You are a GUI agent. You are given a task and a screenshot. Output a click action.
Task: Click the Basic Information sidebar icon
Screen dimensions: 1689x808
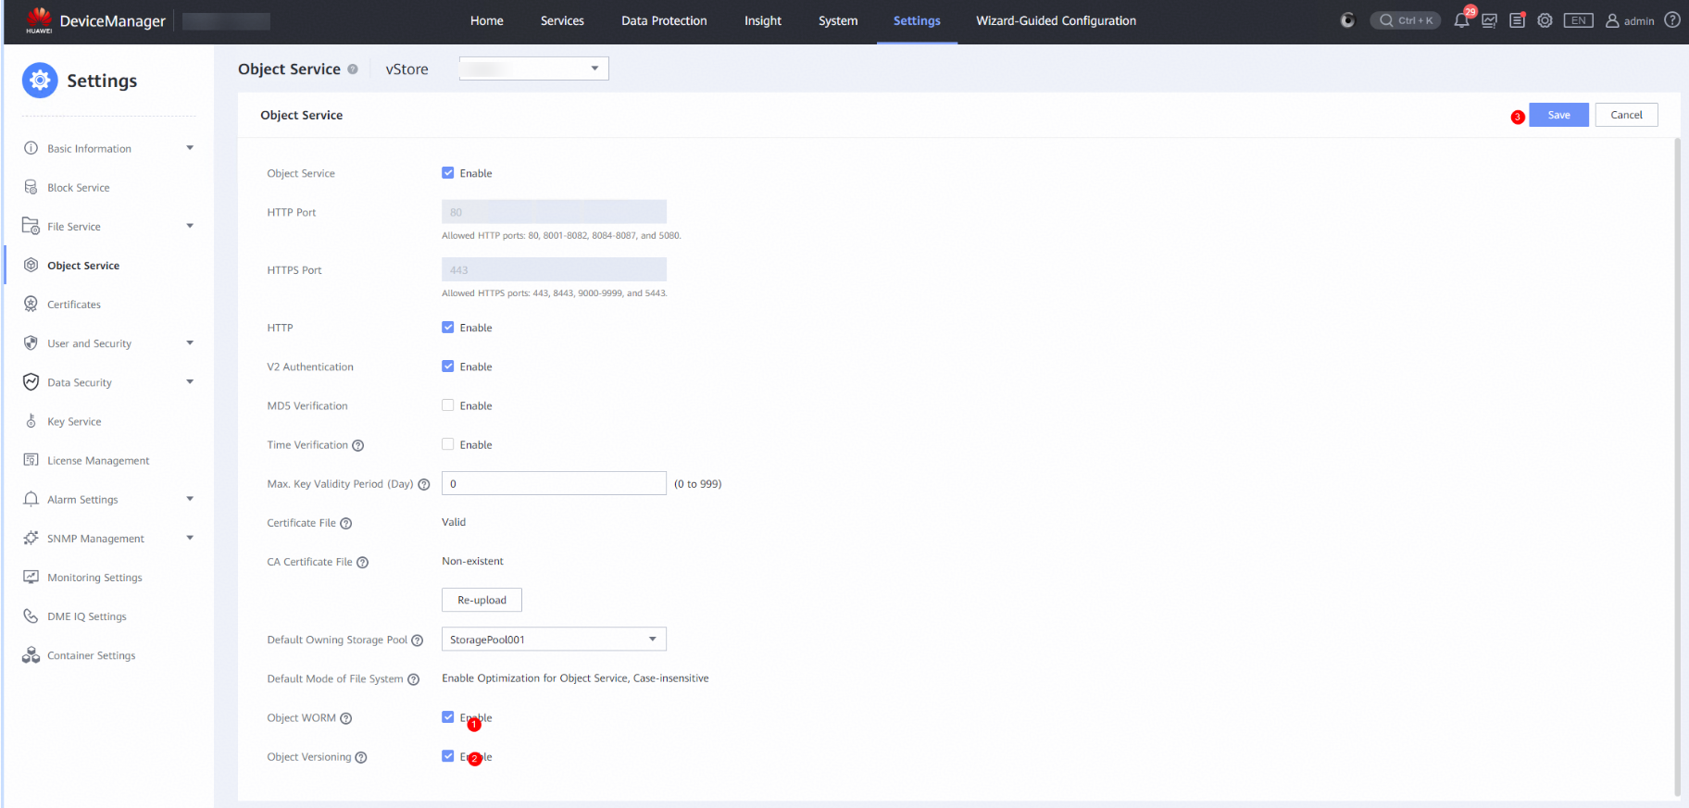coord(31,148)
